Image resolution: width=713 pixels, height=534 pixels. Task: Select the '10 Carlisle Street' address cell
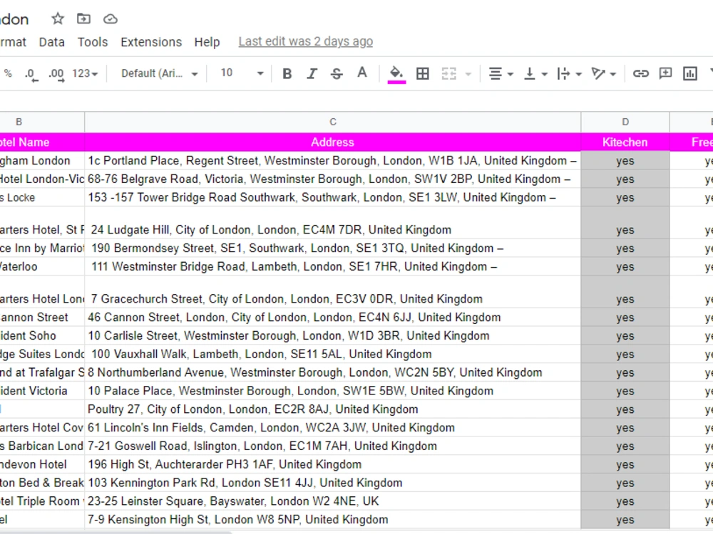[x=332, y=335]
